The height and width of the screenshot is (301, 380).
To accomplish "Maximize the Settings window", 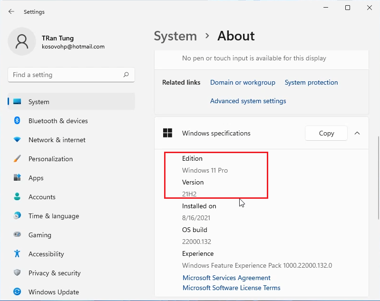I will click(x=348, y=8).
